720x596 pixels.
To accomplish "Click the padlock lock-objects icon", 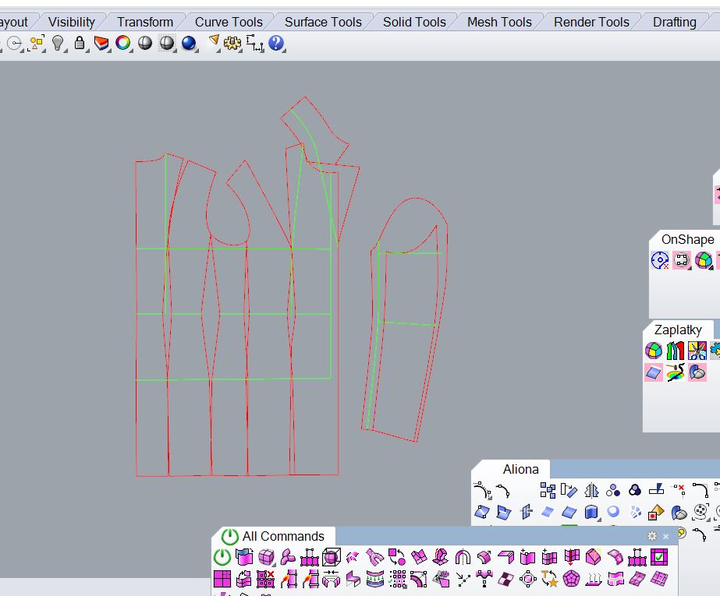I will [x=80, y=43].
